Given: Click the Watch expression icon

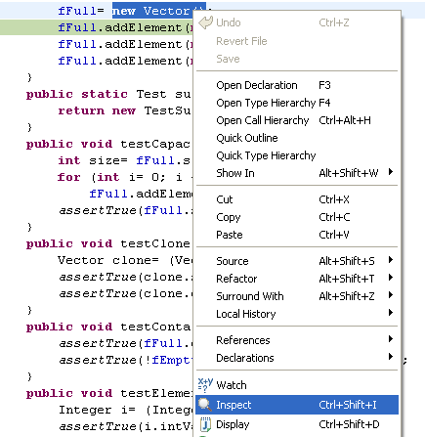Looking at the screenshot, I should [205, 385].
